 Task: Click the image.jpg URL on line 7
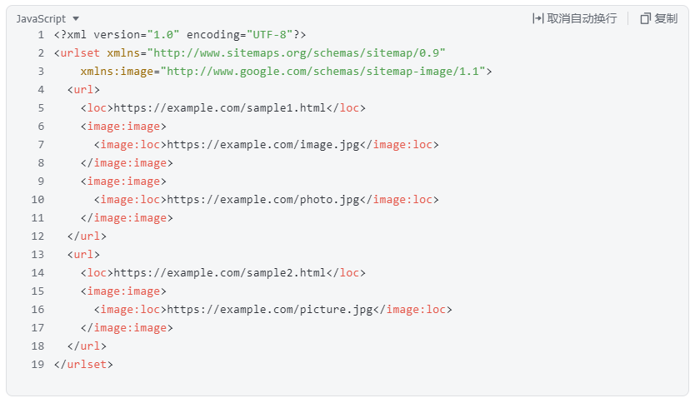[x=263, y=145]
